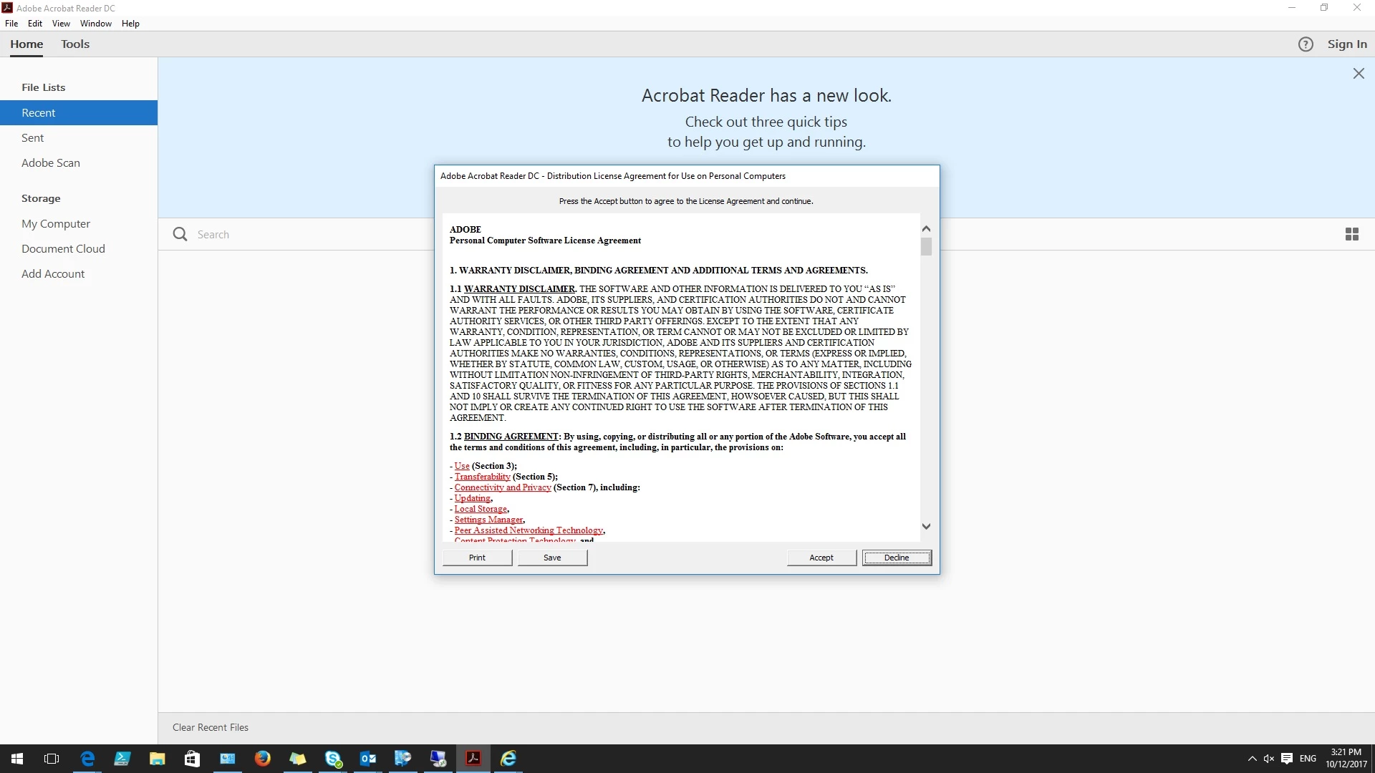Image resolution: width=1375 pixels, height=773 pixels.
Task: Click the Adobe Acrobat taskbar icon
Action: click(x=473, y=759)
